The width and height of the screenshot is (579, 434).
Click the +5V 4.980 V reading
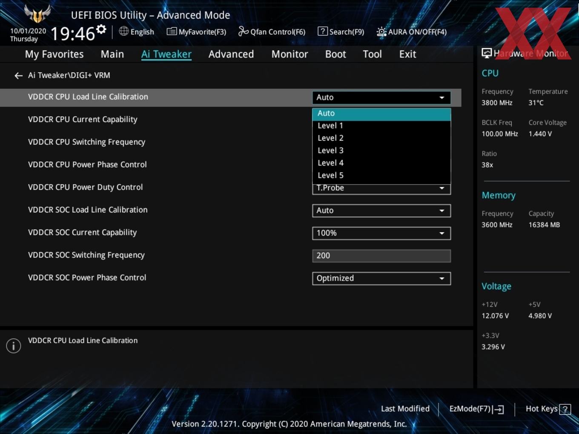540,316
